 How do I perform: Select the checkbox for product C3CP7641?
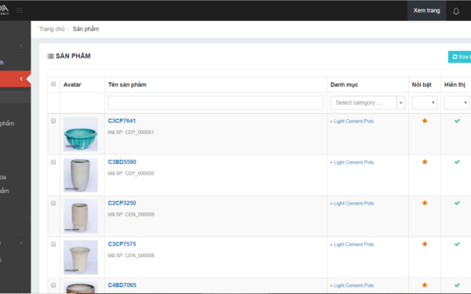point(53,121)
